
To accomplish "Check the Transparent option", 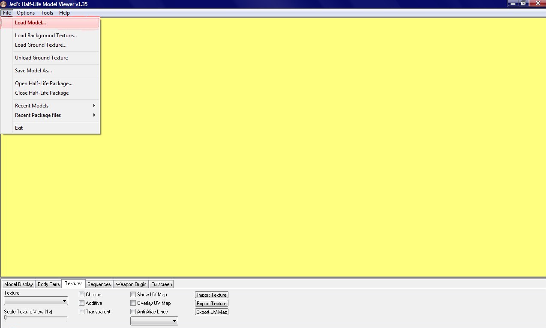I will coord(82,312).
